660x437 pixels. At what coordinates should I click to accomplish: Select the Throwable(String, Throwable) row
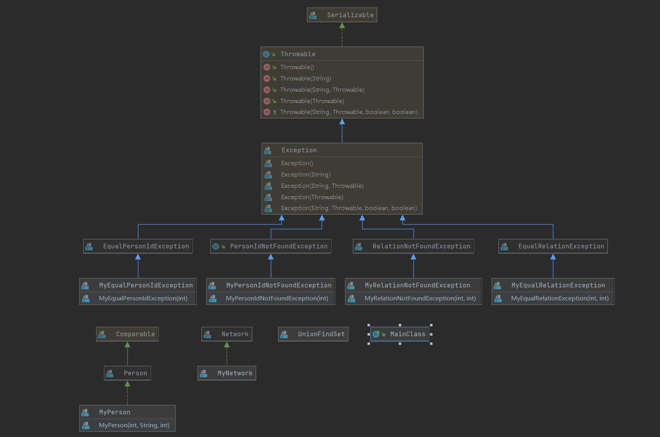pos(342,90)
